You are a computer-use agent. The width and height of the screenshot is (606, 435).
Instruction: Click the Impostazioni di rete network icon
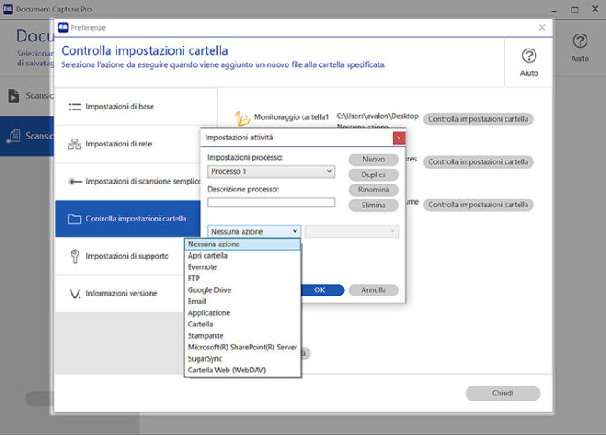[75, 144]
